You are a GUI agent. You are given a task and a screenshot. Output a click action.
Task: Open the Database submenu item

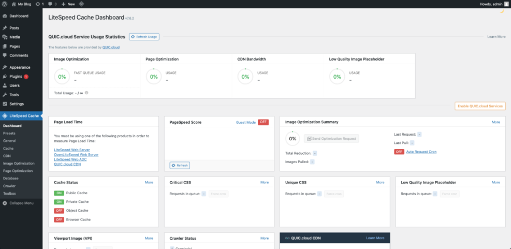click(11, 178)
